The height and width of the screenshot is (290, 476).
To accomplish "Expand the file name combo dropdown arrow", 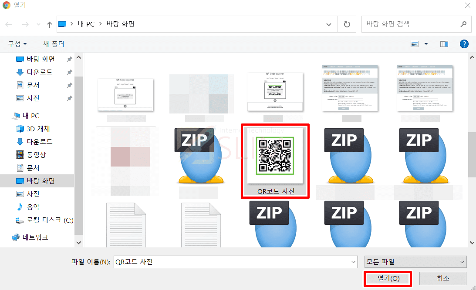I will 353,262.
